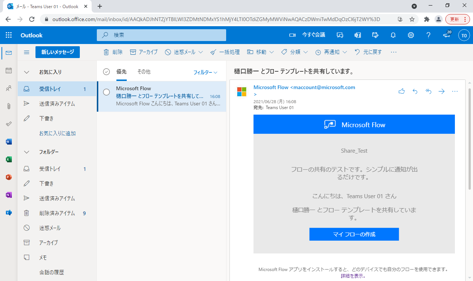This screenshot has height=281, width=473.
Task: Switch to the その他 tab
Action: point(144,72)
